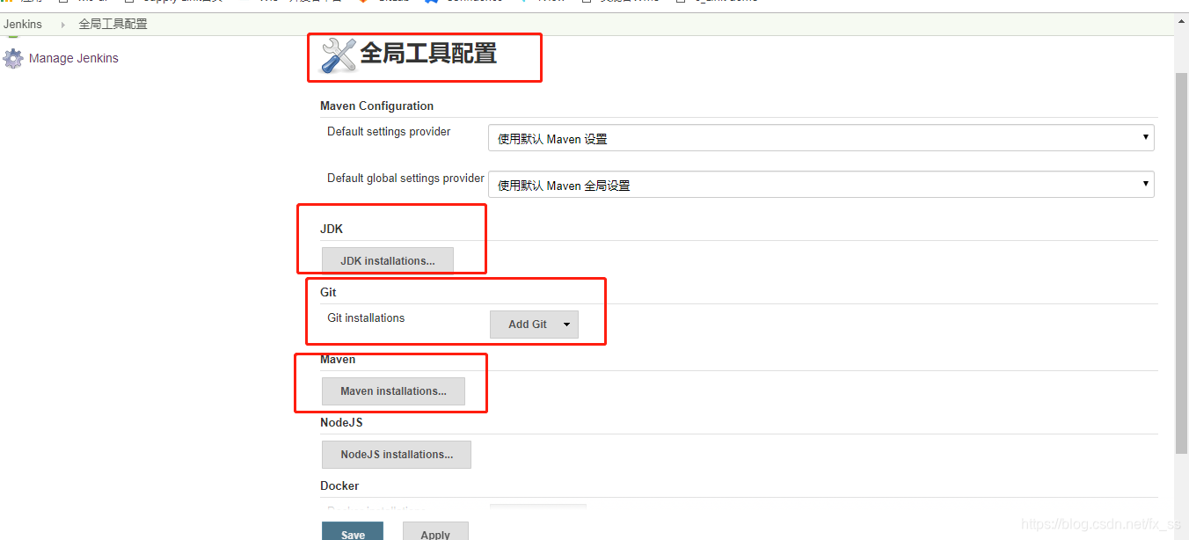
Task: Click the Git section heading
Action: coord(328,292)
